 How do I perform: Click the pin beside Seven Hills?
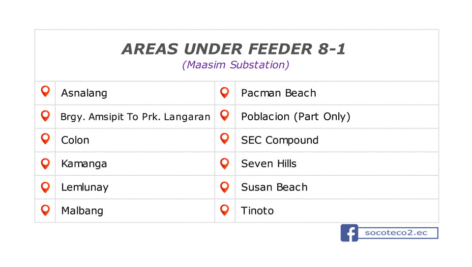click(x=225, y=163)
